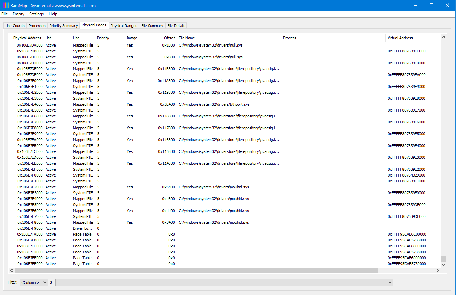Image resolution: width=456 pixels, height=295 pixels.
Task: Click mouhid.sys file at offset 0x4600
Action: coord(214,199)
